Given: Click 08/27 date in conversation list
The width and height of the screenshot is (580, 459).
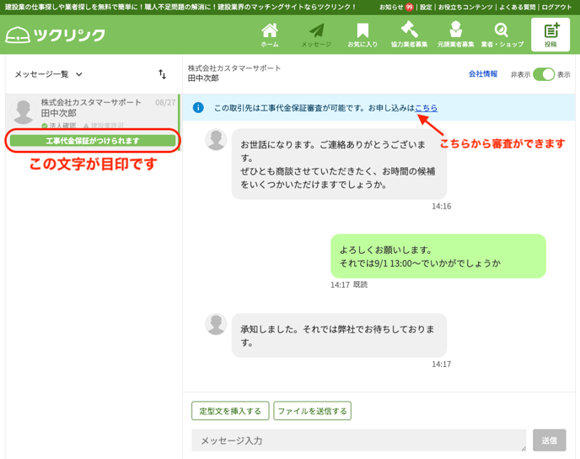Looking at the screenshot, I should tap(165, 103).
